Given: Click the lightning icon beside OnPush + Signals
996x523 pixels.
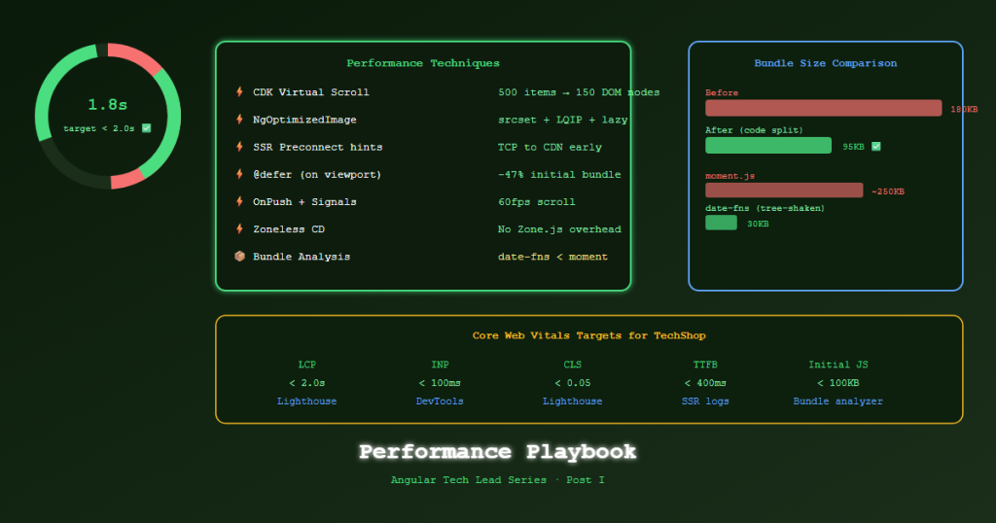Looking at the screenshot, I should (x=239, y=201).
